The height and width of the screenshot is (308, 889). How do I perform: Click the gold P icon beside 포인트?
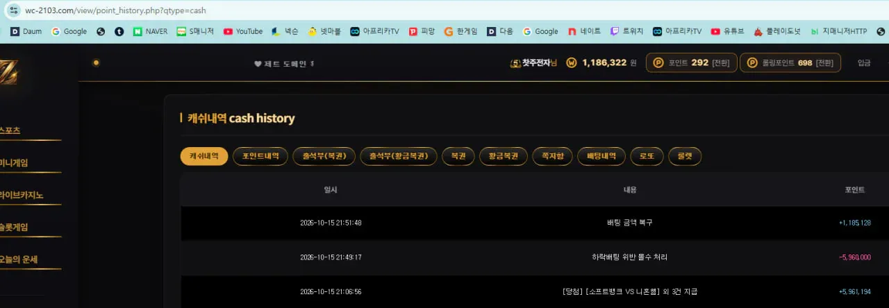[657, 63]
